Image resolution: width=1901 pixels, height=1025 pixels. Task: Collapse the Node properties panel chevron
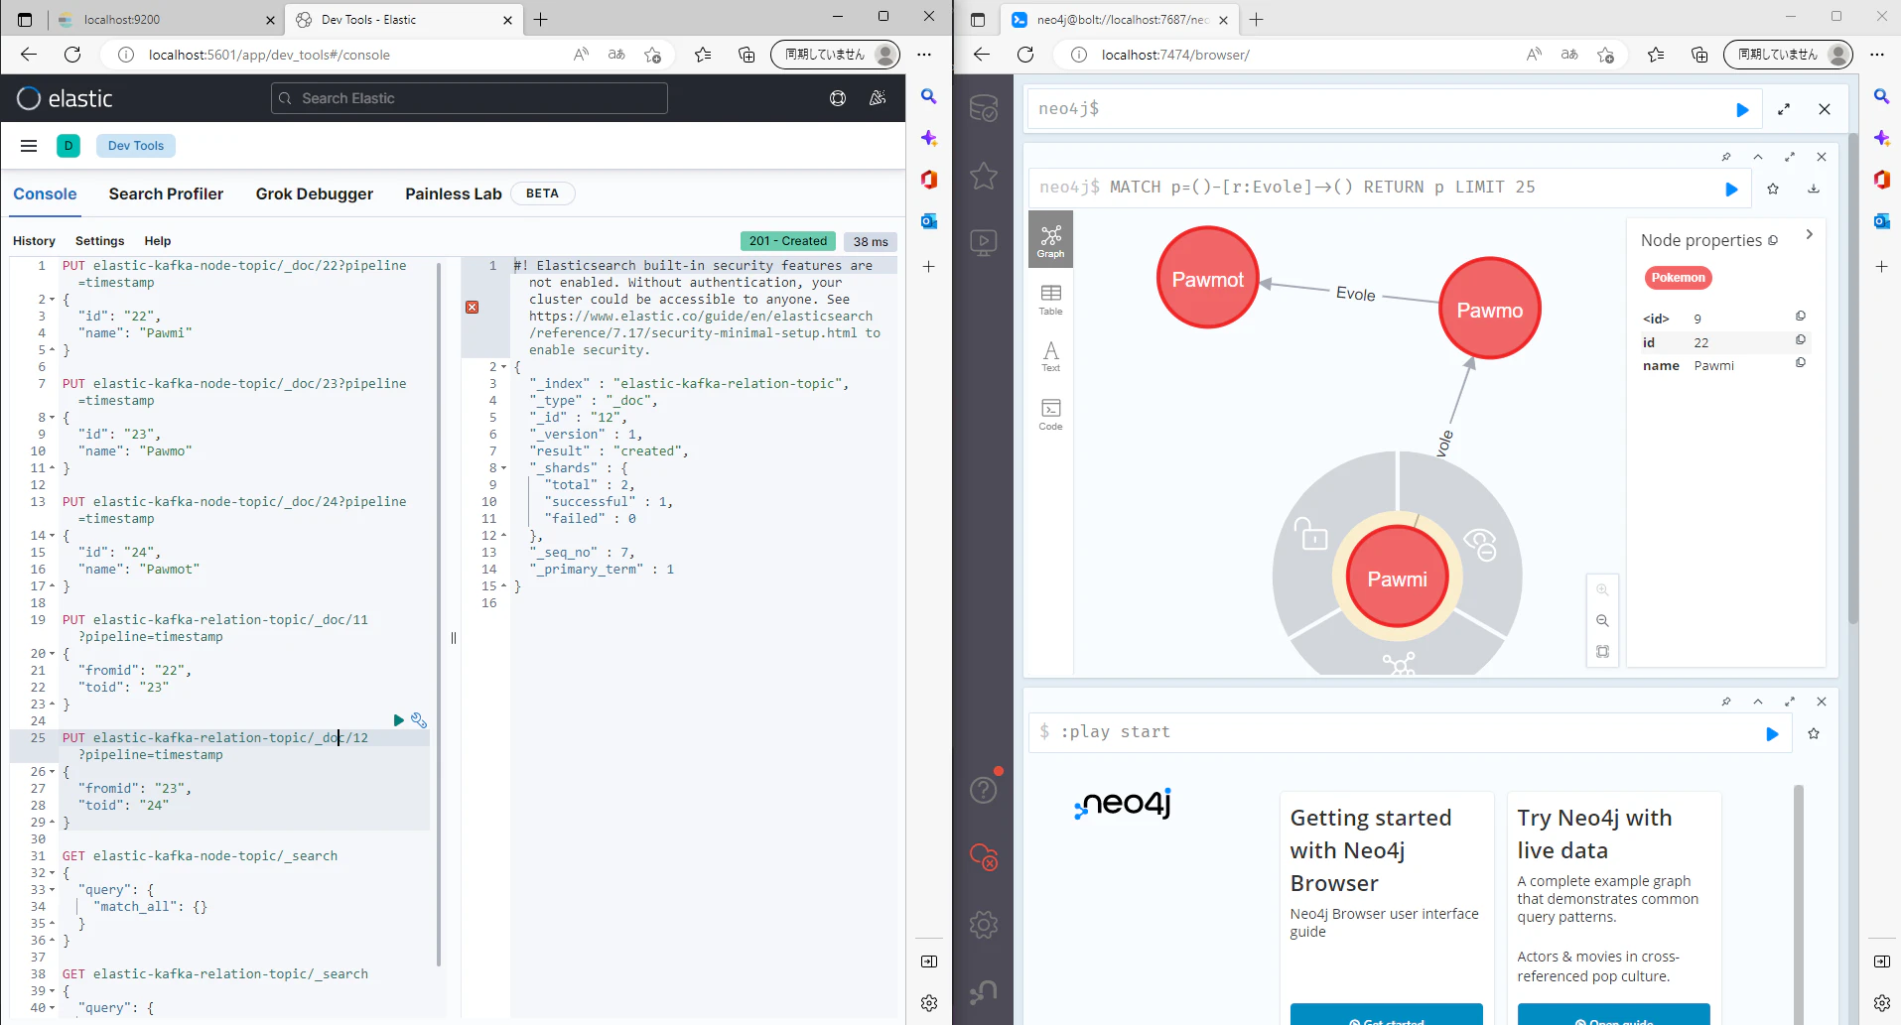pyautogui.click(x=1809, y=235)
